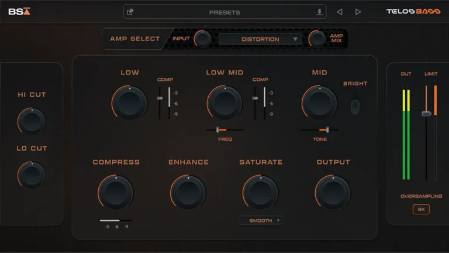The image size is (449, 253).
Task: Toggle the 8x oversampling button
Action: (x=421, y=209)
